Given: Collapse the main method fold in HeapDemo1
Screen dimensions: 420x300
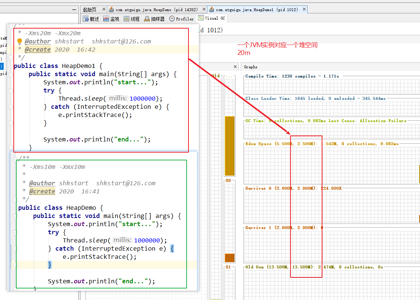Looking at the screenshot, I should [x=11, y=74].
